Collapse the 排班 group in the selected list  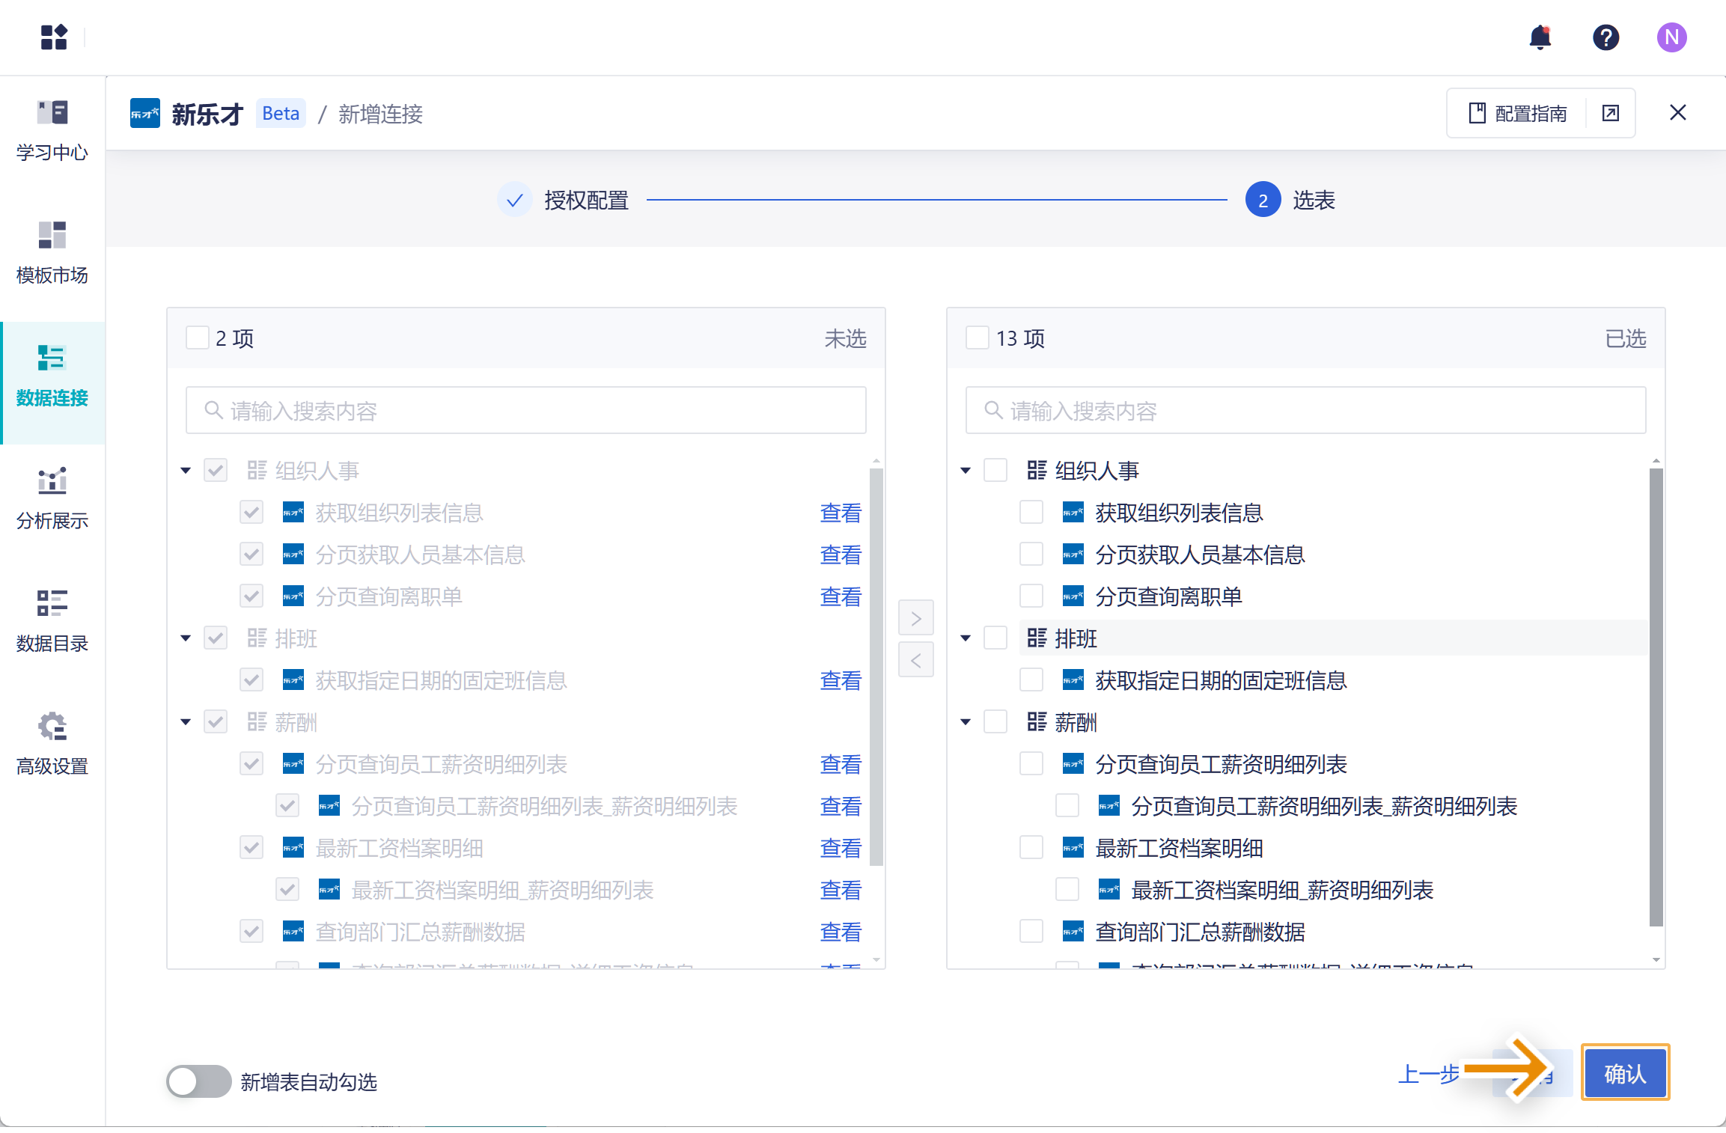(966, 638)
